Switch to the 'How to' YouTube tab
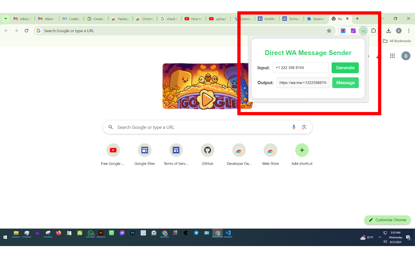This screenshot has width=415, height=259. [x=193, y=19]
